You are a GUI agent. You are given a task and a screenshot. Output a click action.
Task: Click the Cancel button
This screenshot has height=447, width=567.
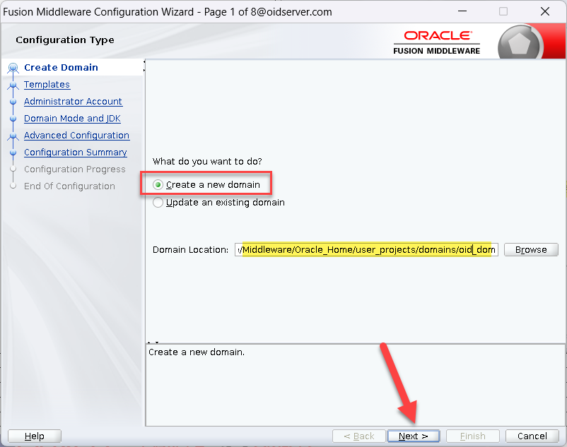532,436
